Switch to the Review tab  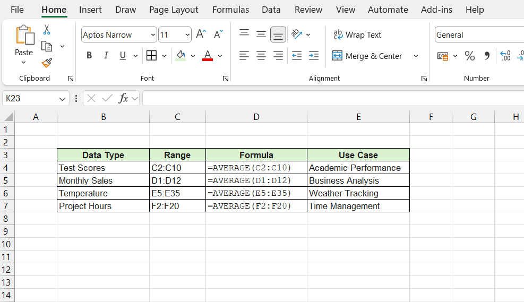pyautogui.click(x=308, y=10)
